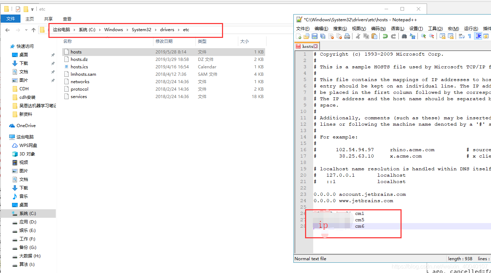Click the Replace icon next to Find
Viewport: 491px width, 273px height.
coord(412,36)
